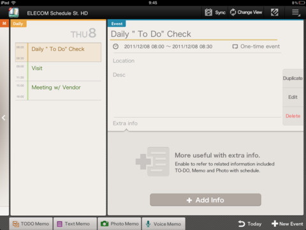
Task: Change the One-time event recurrence
Action: (256, 47)
